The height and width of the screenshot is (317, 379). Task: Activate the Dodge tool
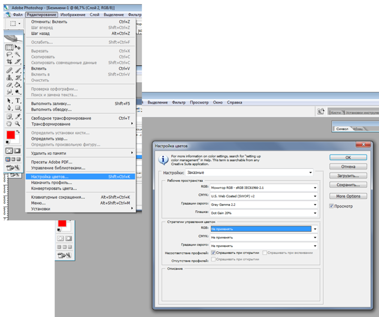click(x=18, y=92)
